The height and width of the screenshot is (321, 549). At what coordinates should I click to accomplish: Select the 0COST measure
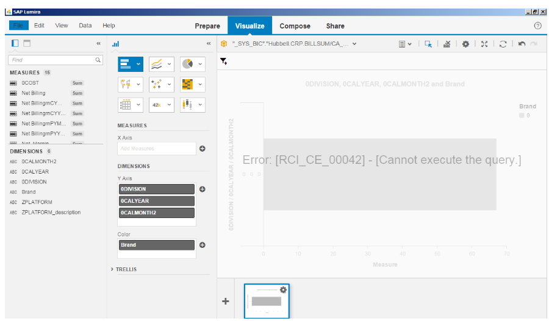tap(30, 83)
